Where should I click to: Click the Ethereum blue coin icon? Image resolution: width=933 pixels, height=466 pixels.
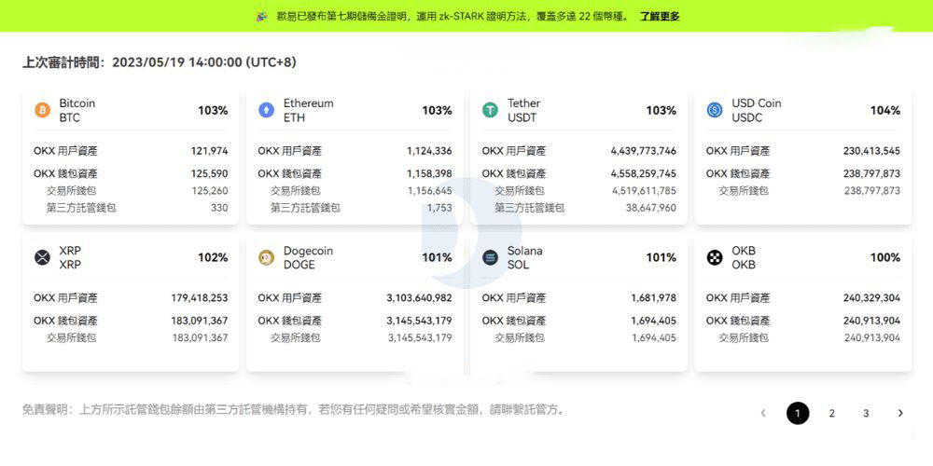pos(267,111)
